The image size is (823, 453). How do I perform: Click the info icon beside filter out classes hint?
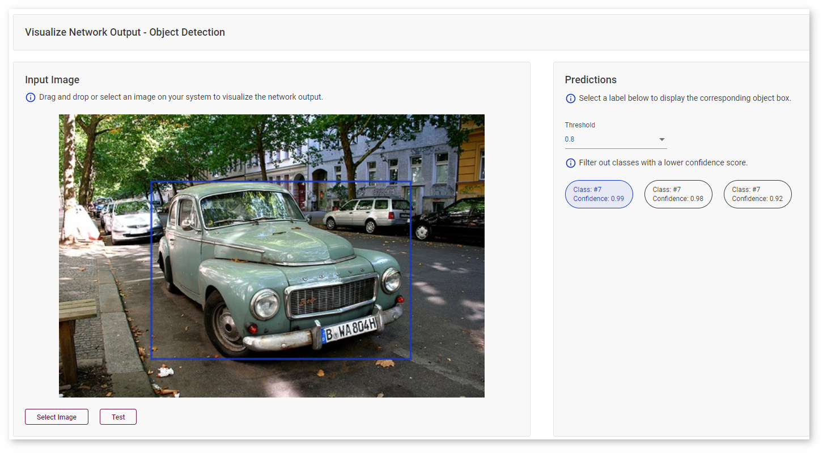(x=571, y=163)
